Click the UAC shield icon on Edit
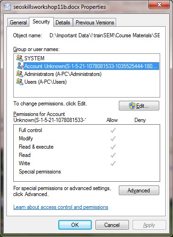 coord(132,106)
